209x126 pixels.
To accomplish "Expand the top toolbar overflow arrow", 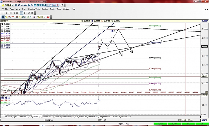I will pyautogui.click(x=65, y=5).
